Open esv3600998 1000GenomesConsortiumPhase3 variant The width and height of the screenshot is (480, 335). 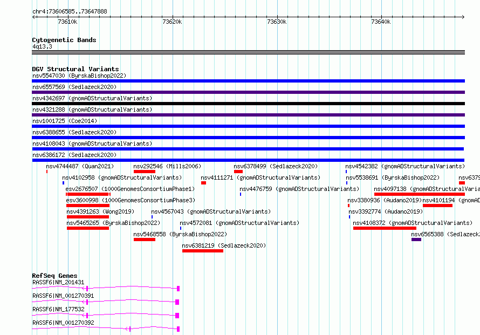coord(131,200)
